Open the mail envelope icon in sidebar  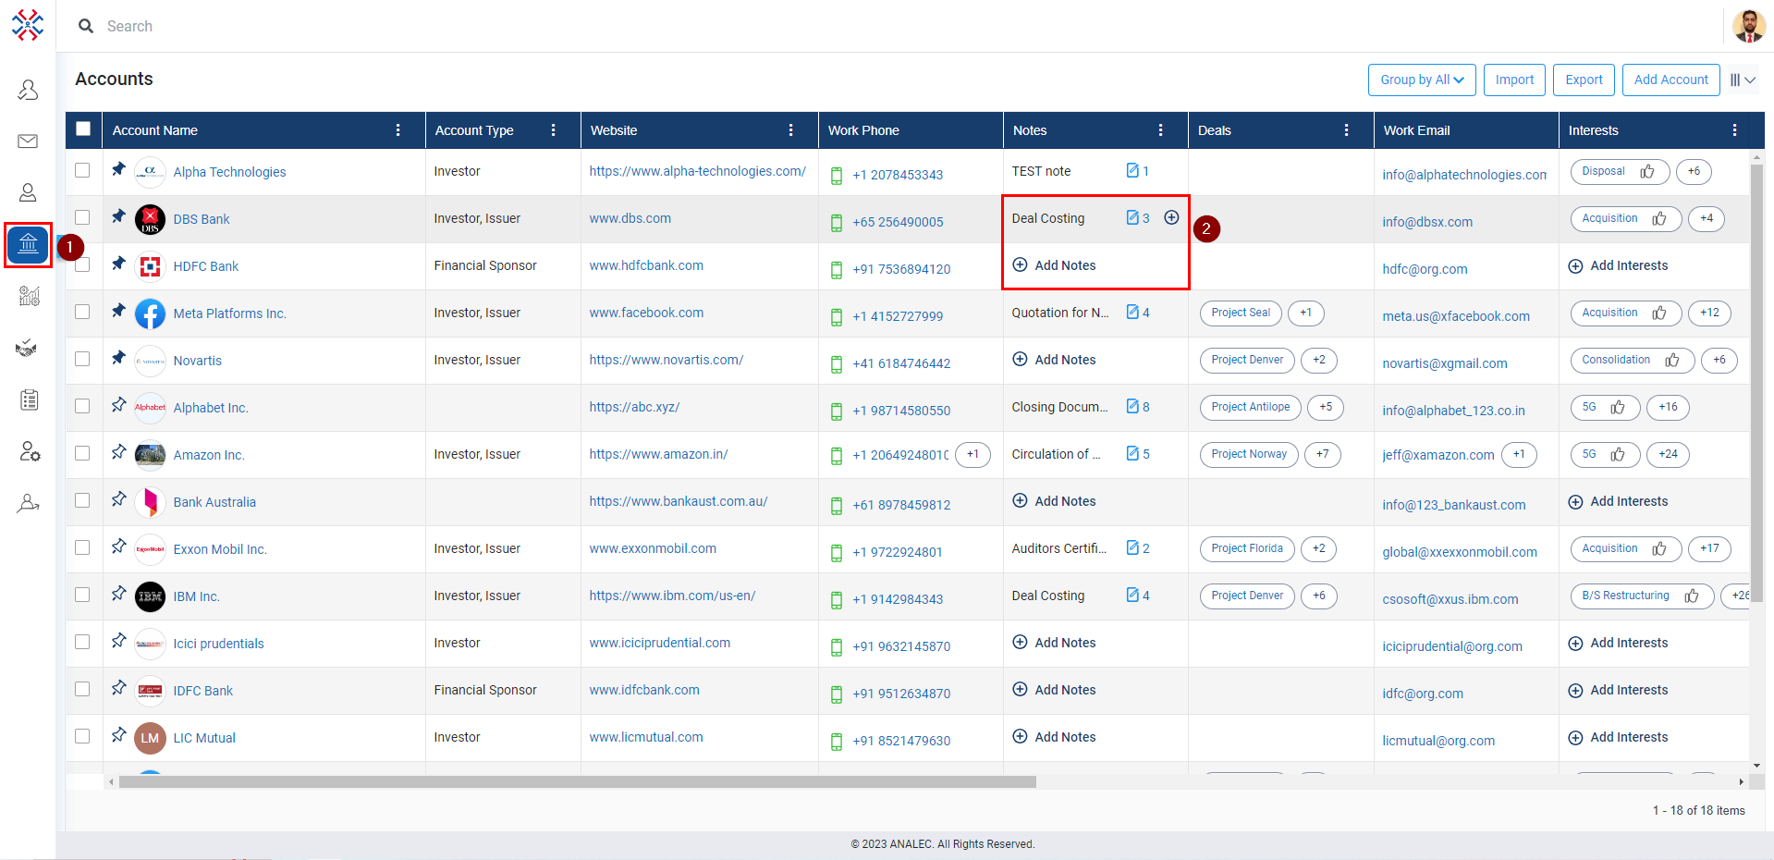pos(28,141)
